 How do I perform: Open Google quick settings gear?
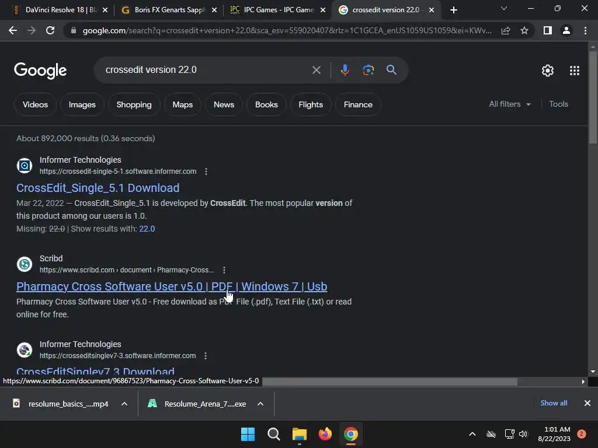[x=548, y=71]
